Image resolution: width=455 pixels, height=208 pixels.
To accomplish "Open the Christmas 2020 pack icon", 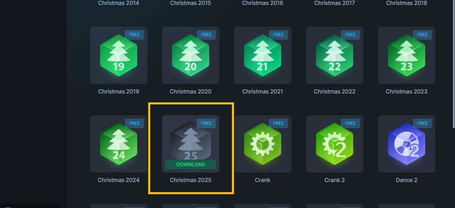I will (190, 55).
